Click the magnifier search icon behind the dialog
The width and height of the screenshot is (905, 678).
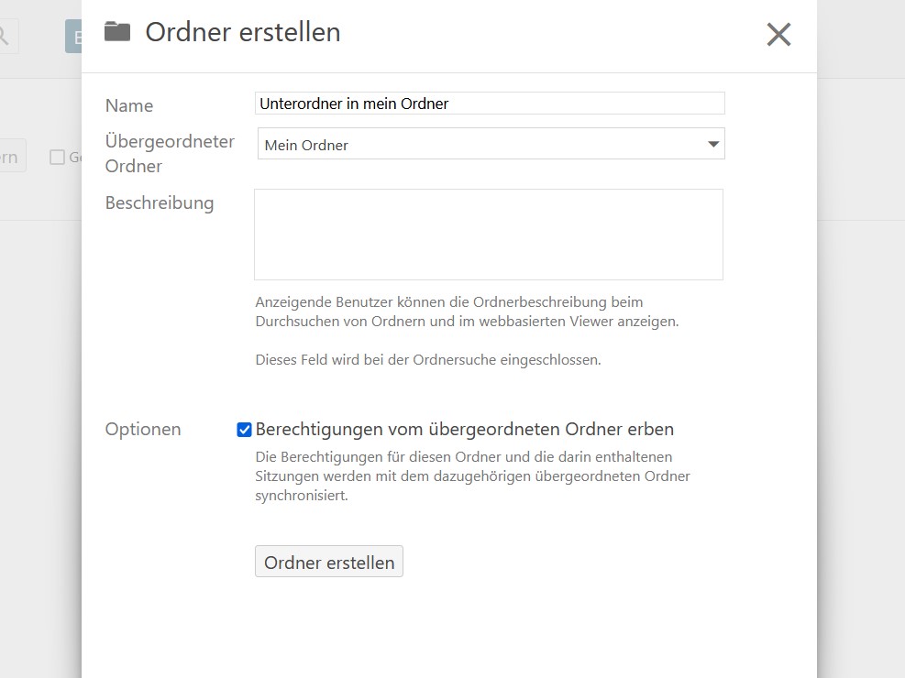4,37
